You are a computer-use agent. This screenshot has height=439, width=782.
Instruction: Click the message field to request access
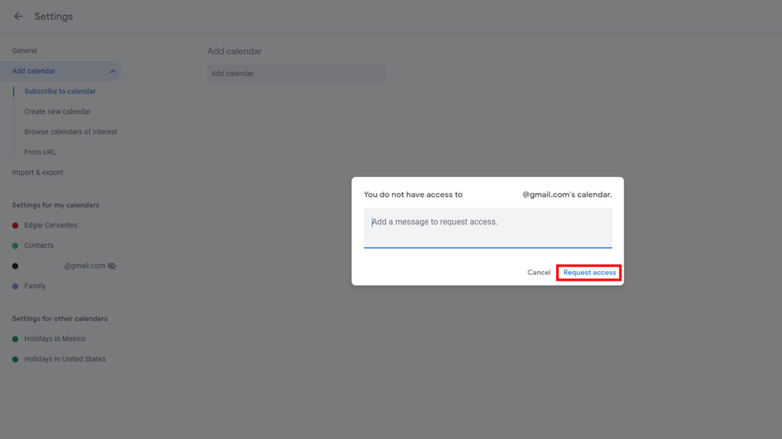(x=487, y=228)
